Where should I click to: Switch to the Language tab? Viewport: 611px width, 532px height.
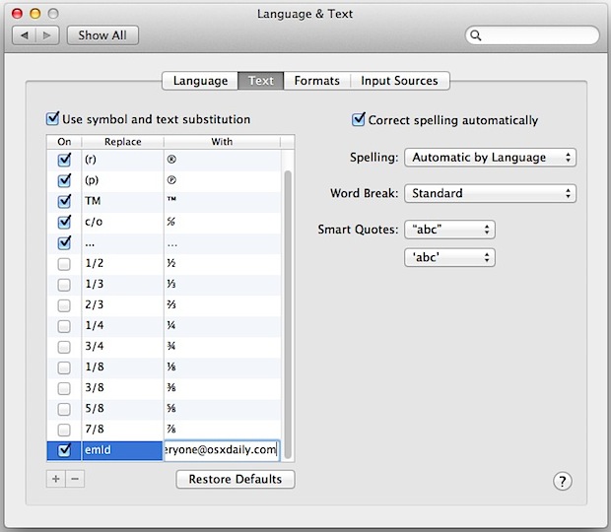[x=200, y=81]
